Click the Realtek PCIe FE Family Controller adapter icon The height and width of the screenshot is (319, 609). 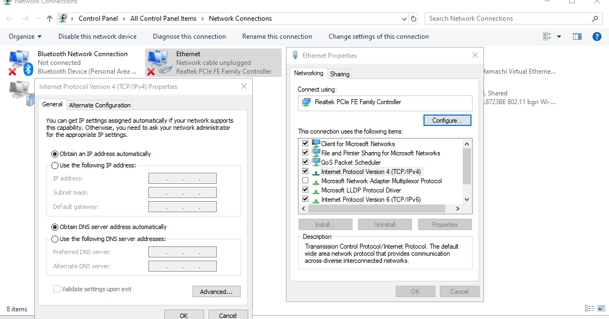pos(305,103)
